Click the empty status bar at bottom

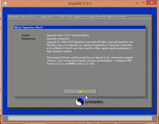[x=79, y=118]
